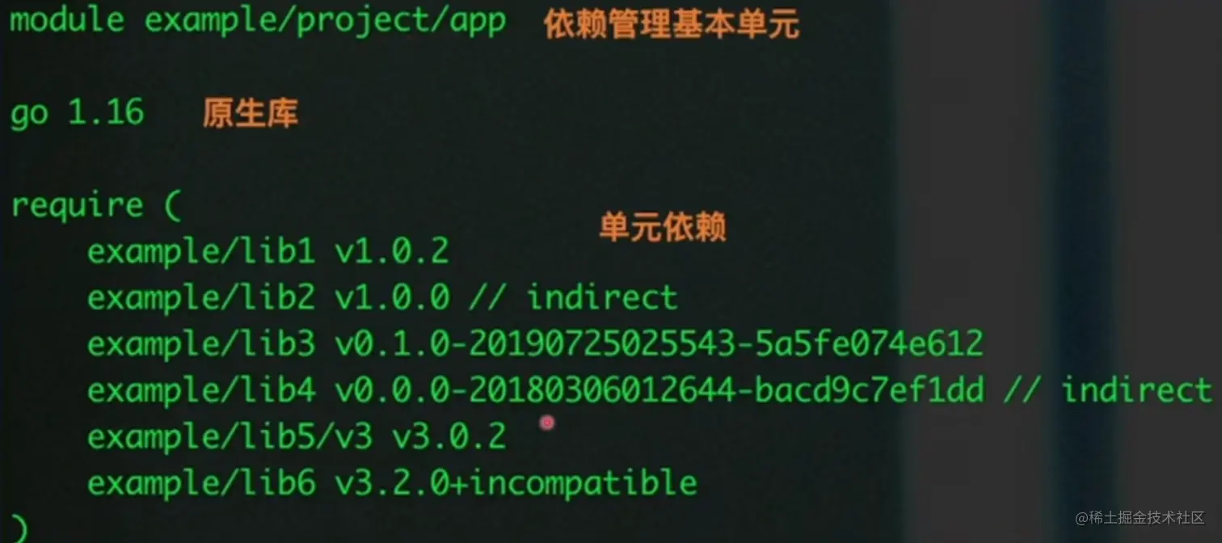
Task: Click example/lib4 module path
Action: [x=201, y=391]
